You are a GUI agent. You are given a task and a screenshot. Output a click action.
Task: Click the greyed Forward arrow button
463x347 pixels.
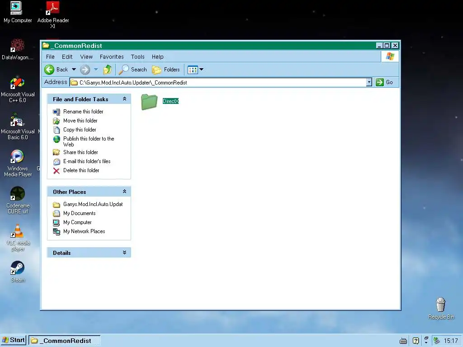[85, 70]
